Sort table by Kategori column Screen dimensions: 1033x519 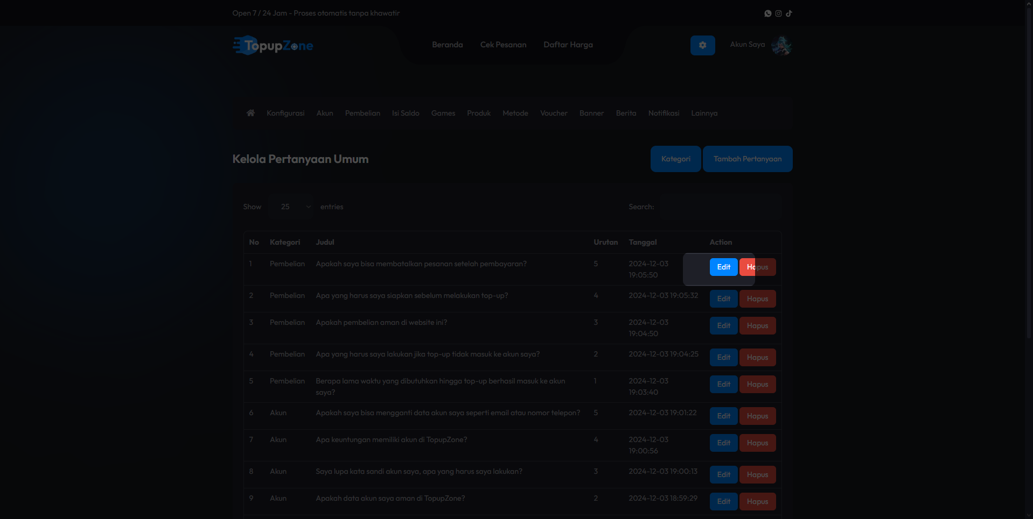tap(285, 242)
